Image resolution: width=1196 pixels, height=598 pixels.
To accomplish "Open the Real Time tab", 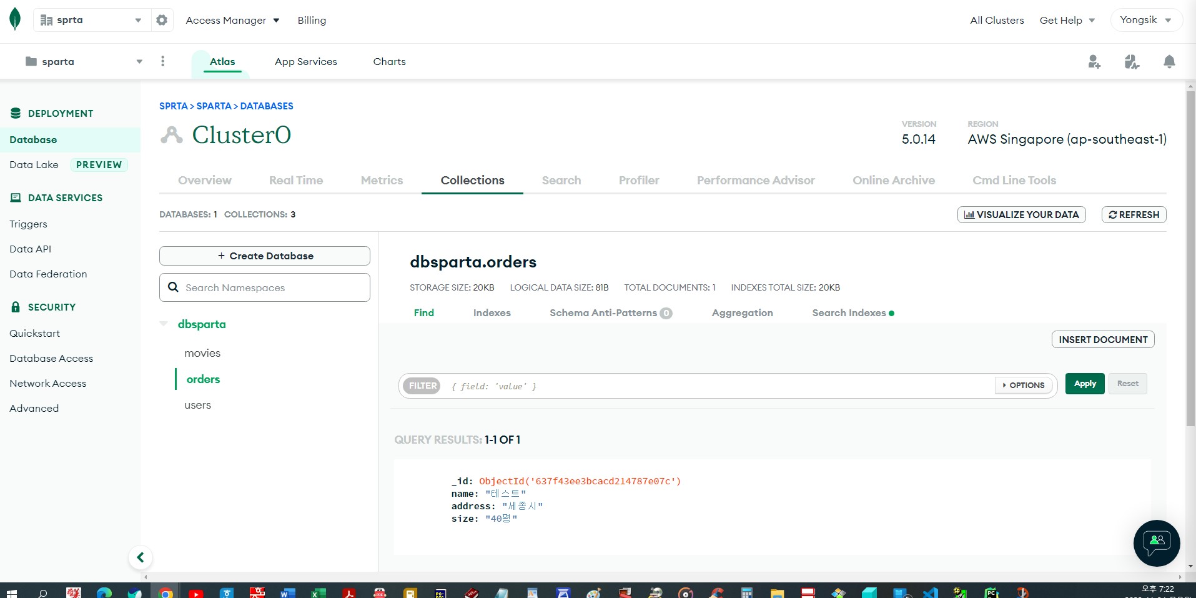I will point(296,180).
